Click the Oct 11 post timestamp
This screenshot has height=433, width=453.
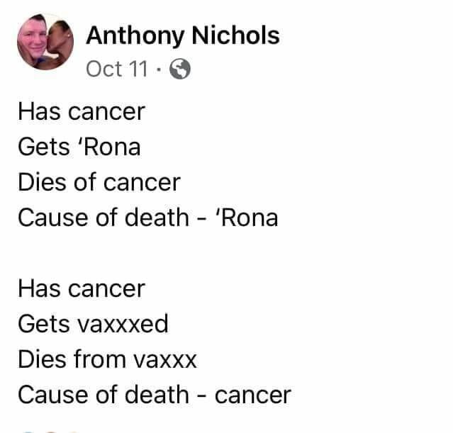coord(117,69)
